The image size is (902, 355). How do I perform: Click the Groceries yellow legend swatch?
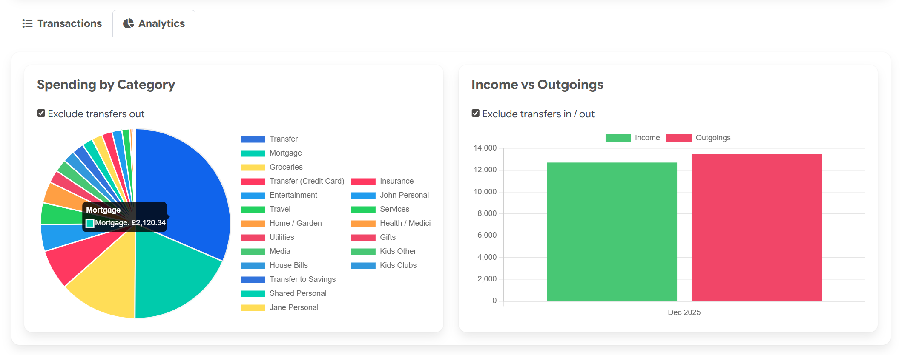click(252, 167)
